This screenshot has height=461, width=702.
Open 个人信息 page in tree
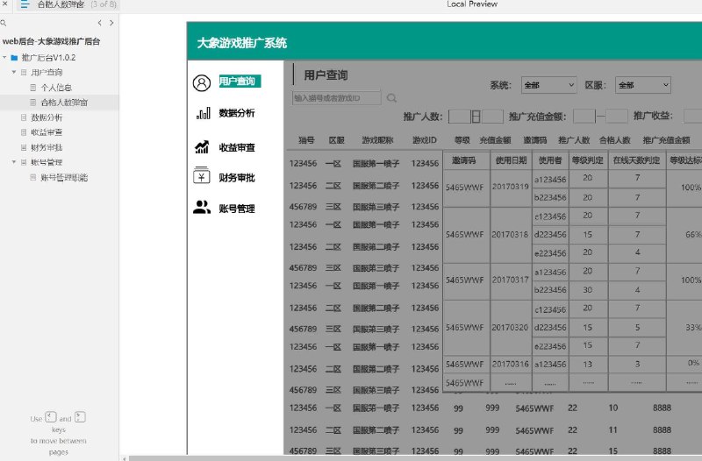56,87
